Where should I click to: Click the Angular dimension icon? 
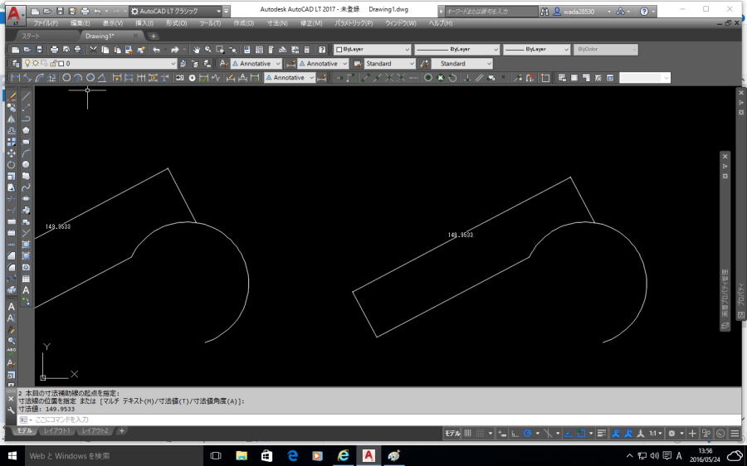point(102,78)
